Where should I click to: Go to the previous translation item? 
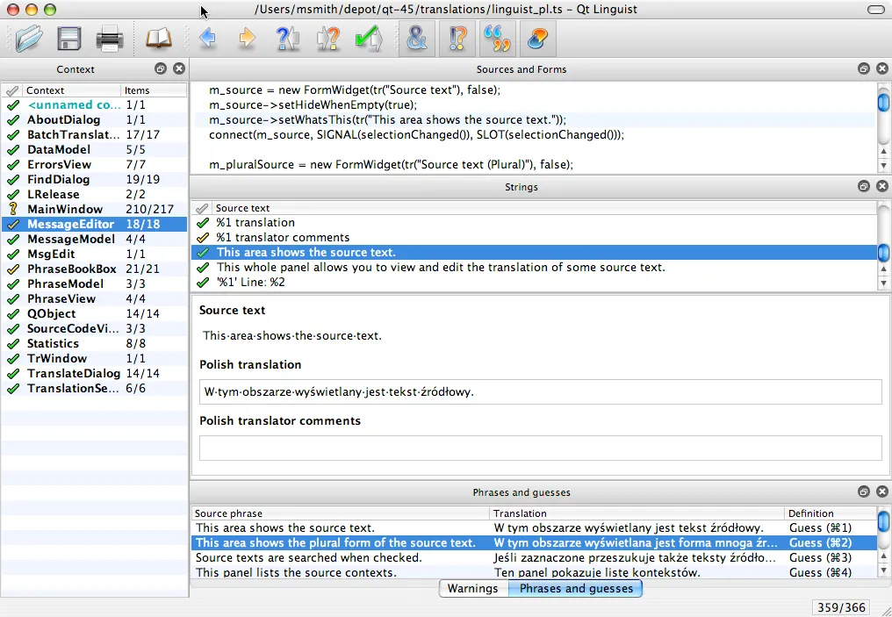[210, 38]
